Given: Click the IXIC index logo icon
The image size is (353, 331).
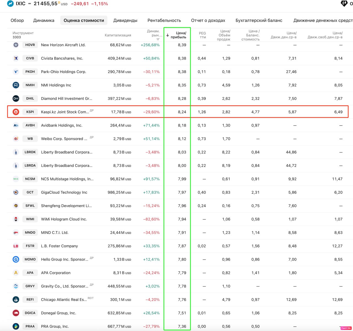Looking at the screenshot, I should click(10, 4).
